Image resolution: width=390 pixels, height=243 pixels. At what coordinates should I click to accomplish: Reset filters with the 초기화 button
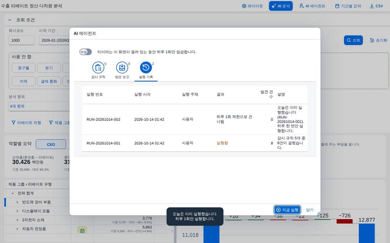point(378,40)
